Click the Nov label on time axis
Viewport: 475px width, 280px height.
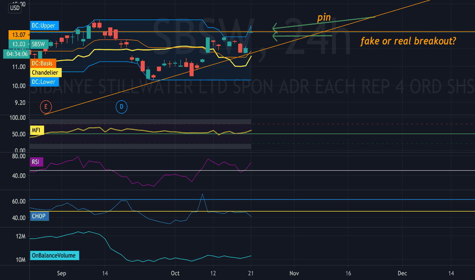point(294,273)
